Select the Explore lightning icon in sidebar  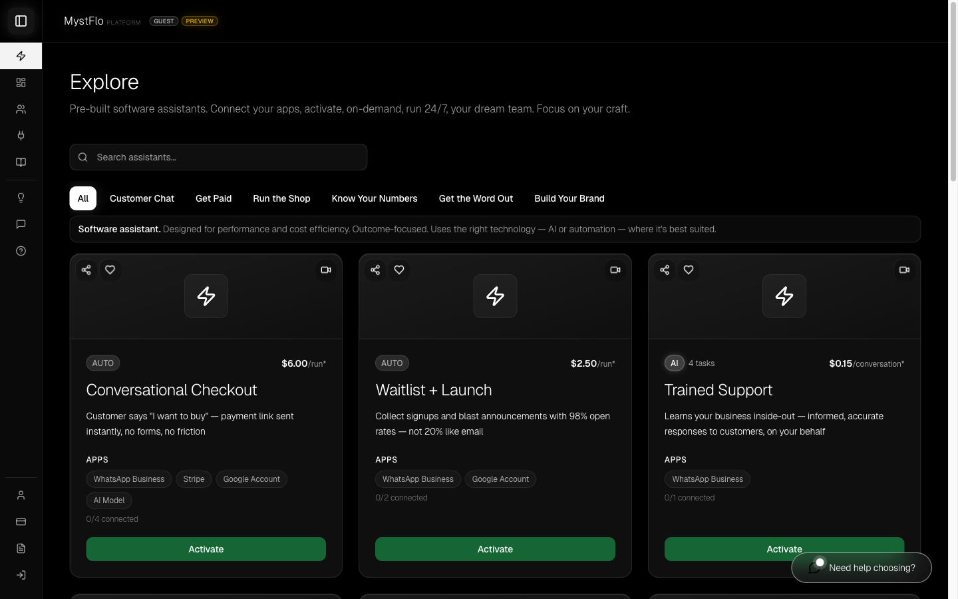coord(21,56)
